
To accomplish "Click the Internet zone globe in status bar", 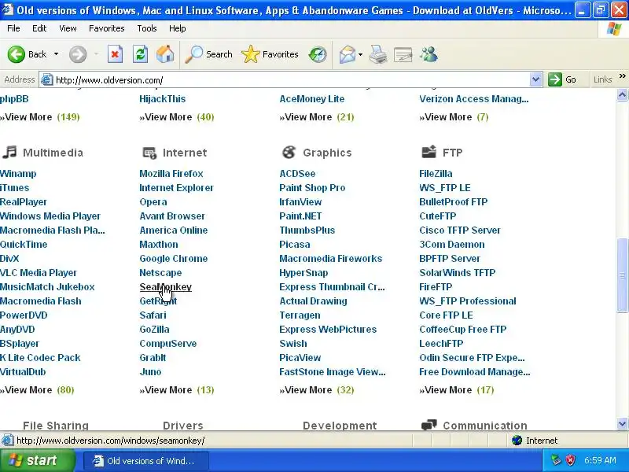I will (x=517, y=441).
